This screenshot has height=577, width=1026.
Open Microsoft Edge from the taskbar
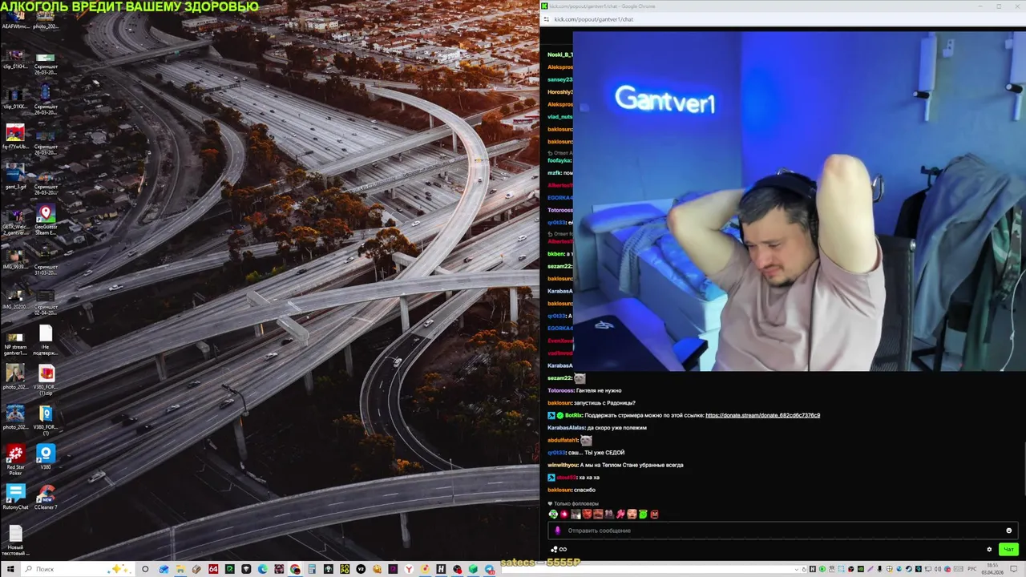pyautogui.click(x=262, y=569)
